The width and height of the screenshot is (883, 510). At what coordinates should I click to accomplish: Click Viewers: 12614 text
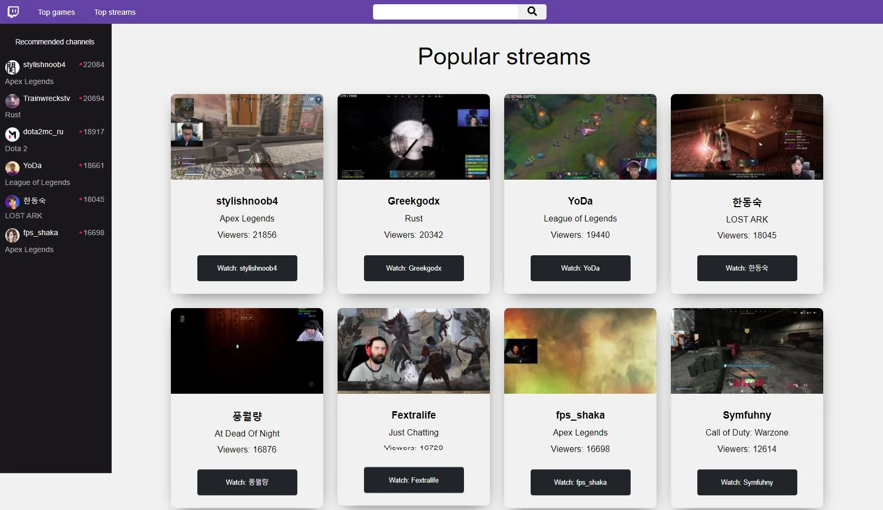pos(747,449)
